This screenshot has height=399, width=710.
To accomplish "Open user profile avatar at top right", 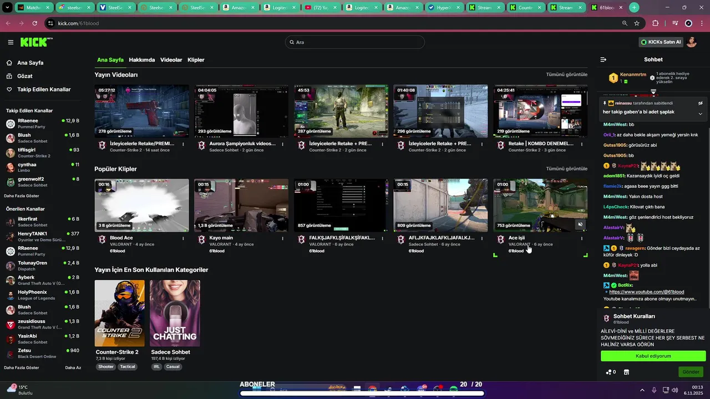I will [x=691, y=42].
